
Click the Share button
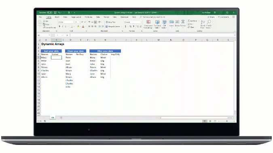[211, 17]
